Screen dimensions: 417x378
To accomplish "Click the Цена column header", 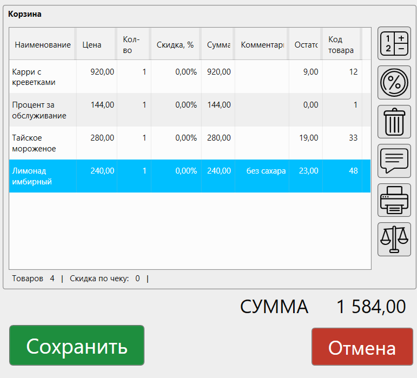I will pyautogui.click(x=92, y=45).
